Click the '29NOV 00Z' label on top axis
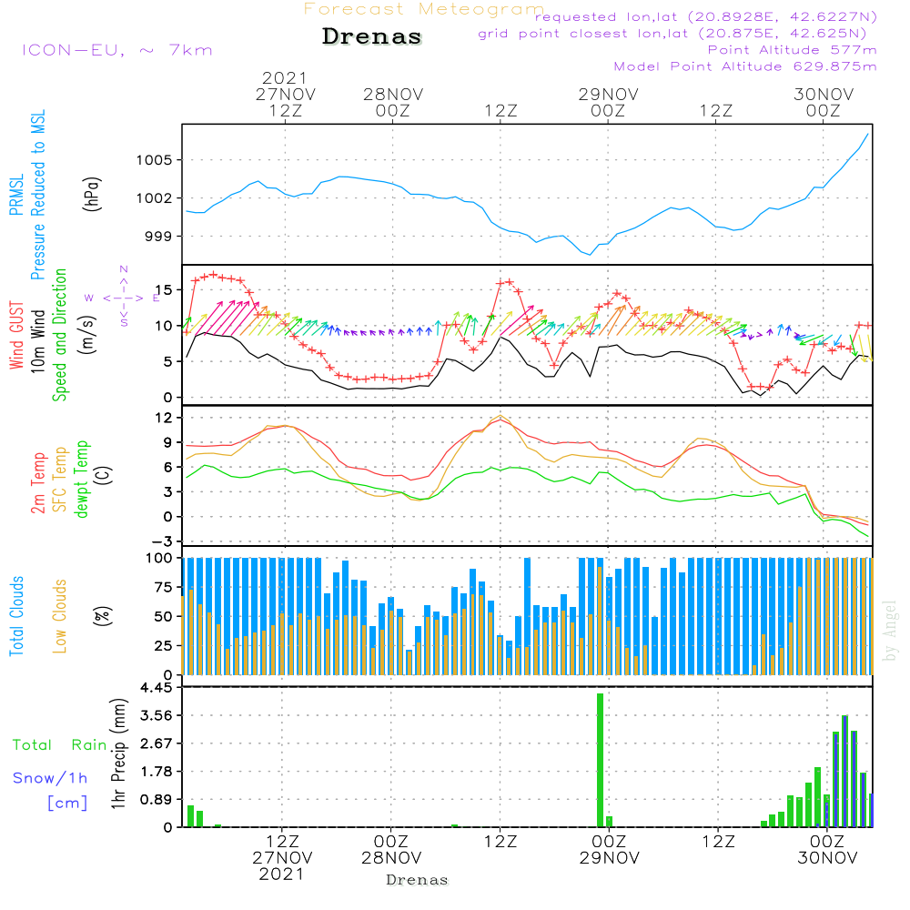Image resolution: width=910 pixels, height=910 pixels. 608,102
